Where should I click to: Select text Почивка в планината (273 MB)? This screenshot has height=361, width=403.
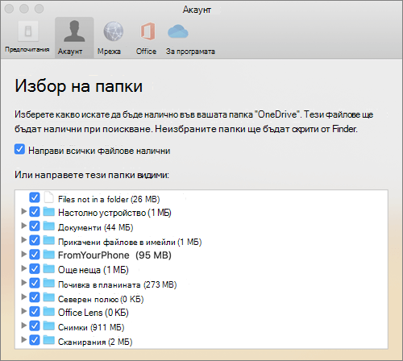tap(118, 284)
